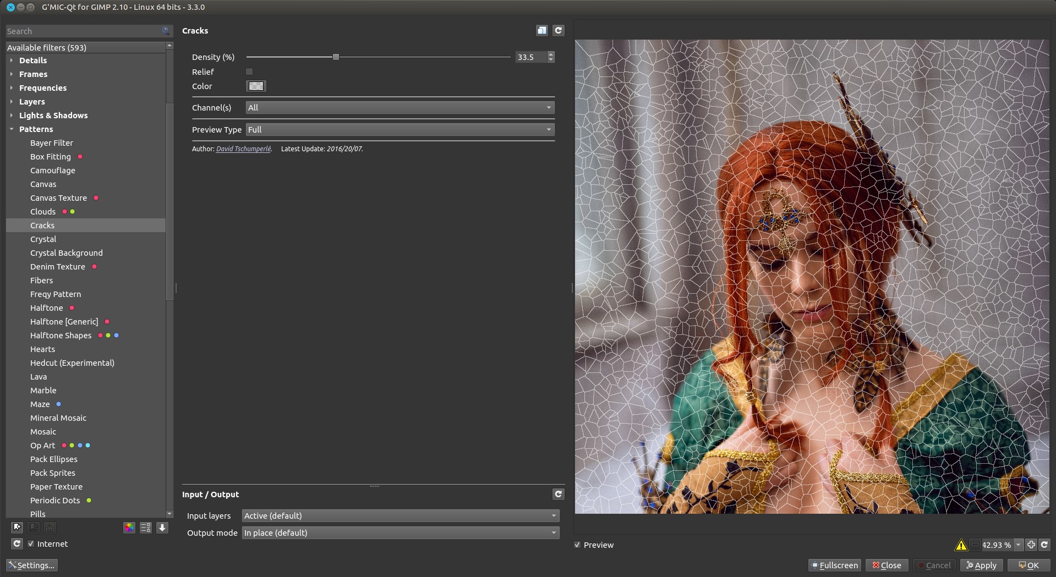Image resolution: width=1056 pixels, height=577 pixels.
Task: Click the blue tag dot next to Maze
Action: tap(59, 404)
